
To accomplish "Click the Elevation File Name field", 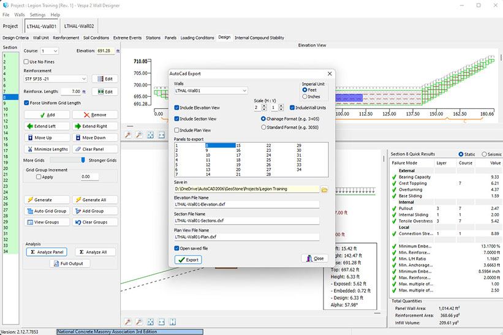I will 246,205.
